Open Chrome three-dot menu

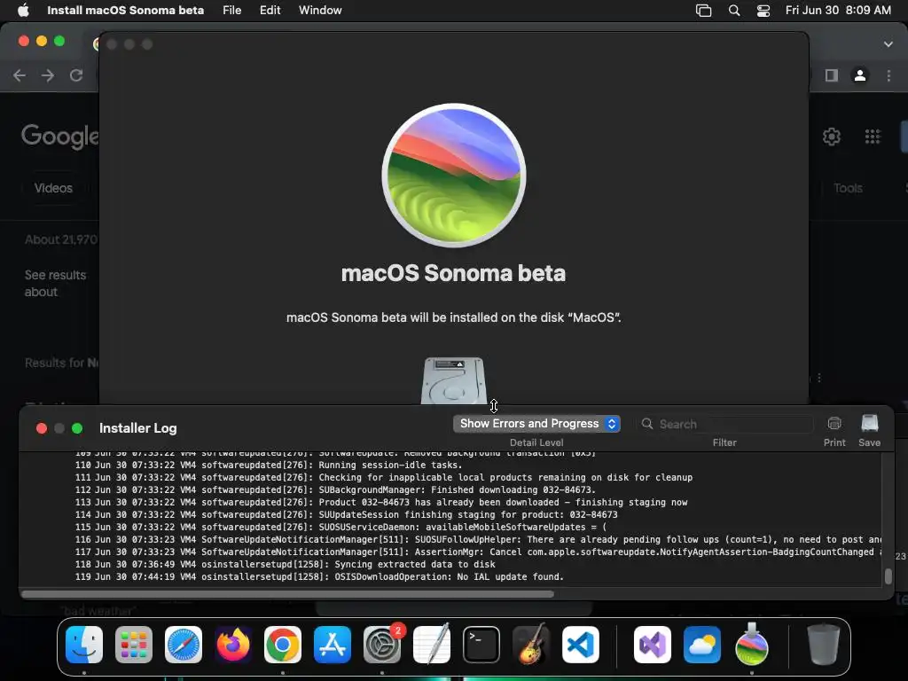[888, 75]
